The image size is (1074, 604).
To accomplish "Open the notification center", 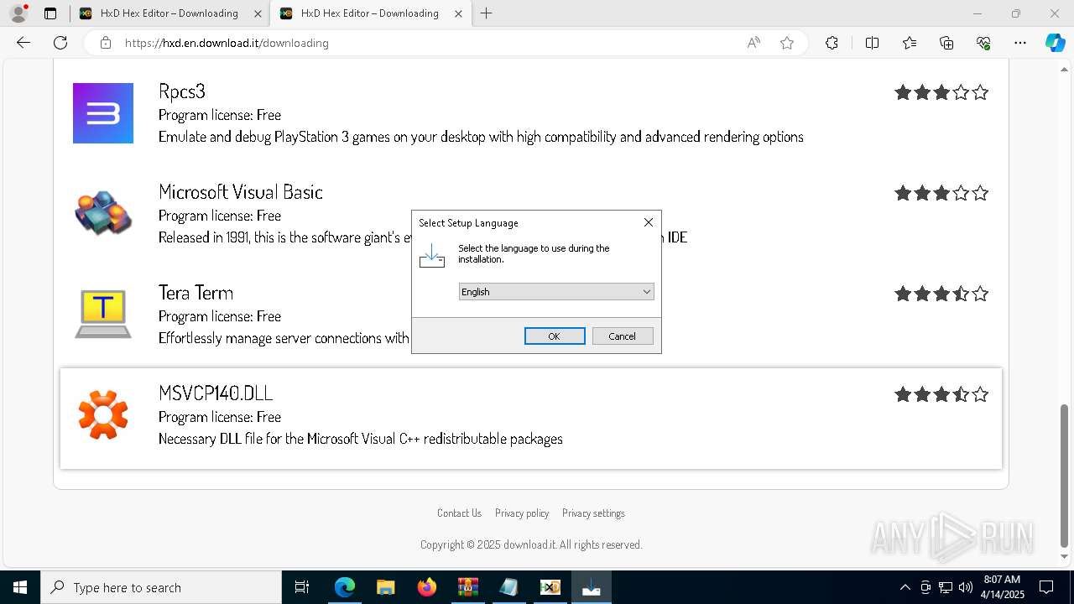I will [x=1046, y=587].
